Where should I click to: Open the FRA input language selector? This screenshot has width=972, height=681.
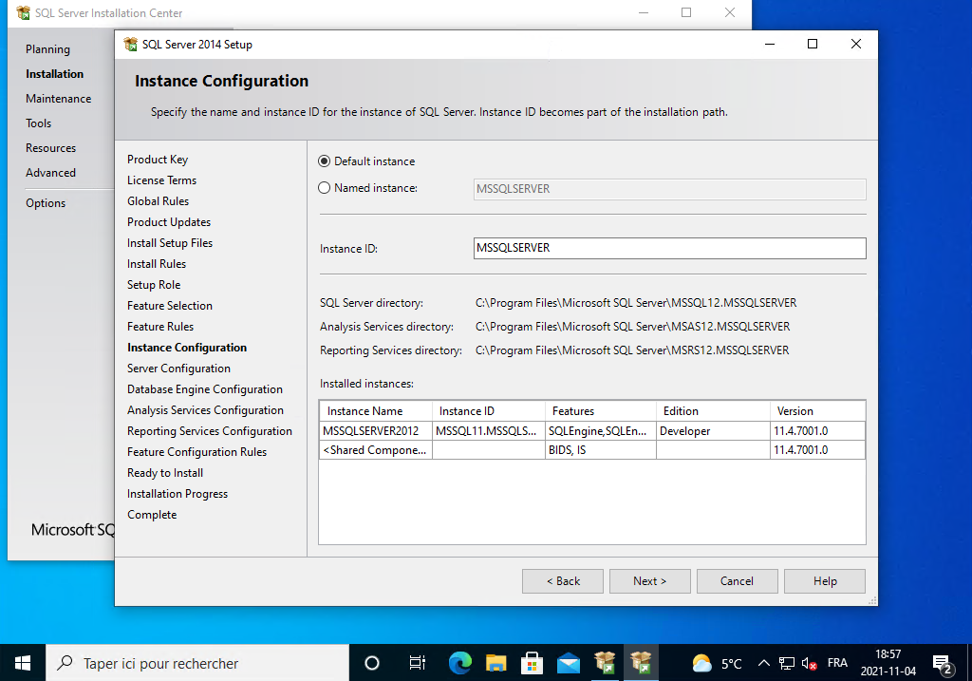838,663
